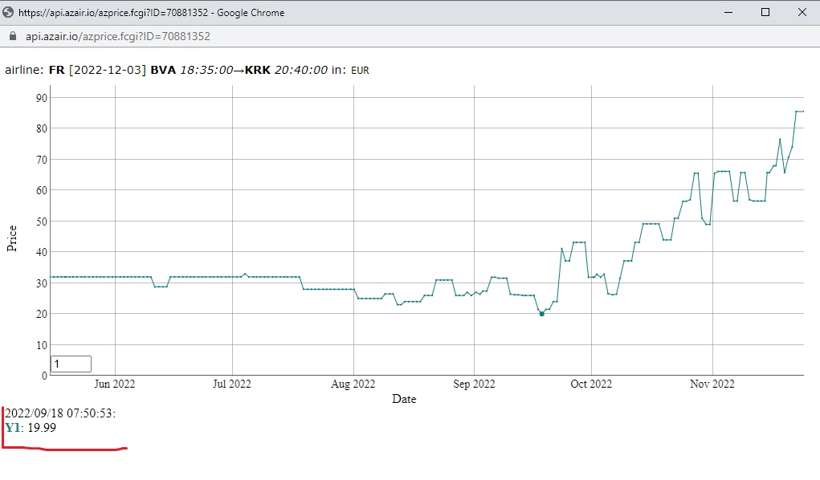Click the Sep 2022 x-axis label

pyautogui.click(x=474, y=384)
